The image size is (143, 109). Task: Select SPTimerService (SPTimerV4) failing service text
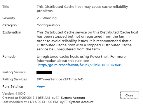click(60, 79)
